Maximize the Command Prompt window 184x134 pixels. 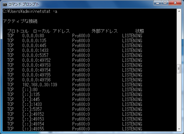point(165,3)
